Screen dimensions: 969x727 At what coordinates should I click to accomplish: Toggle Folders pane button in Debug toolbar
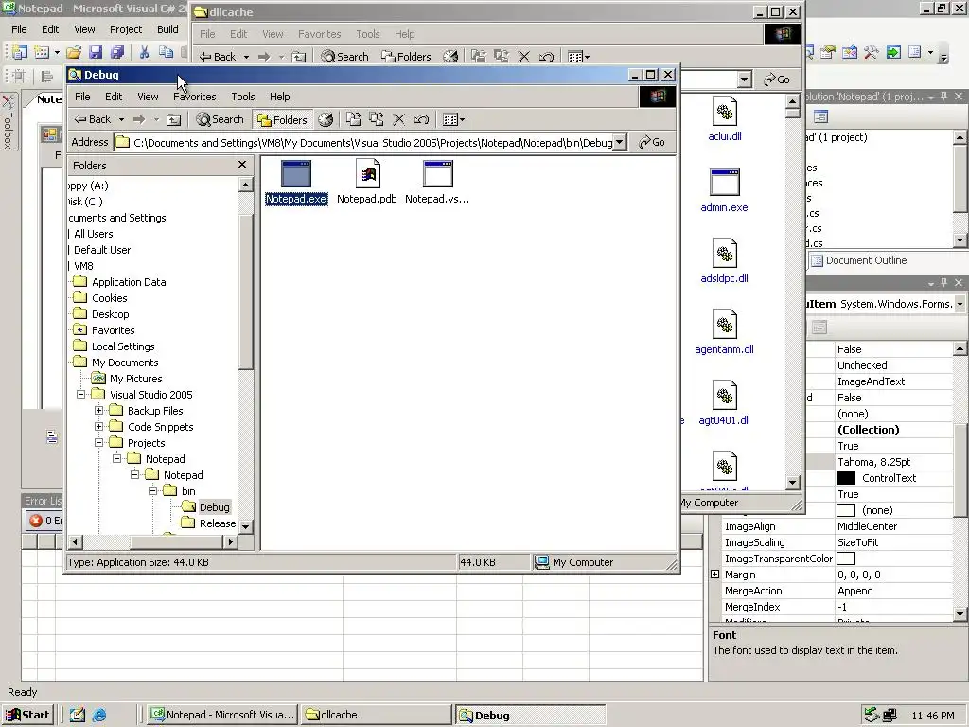[x=282, y=119]
